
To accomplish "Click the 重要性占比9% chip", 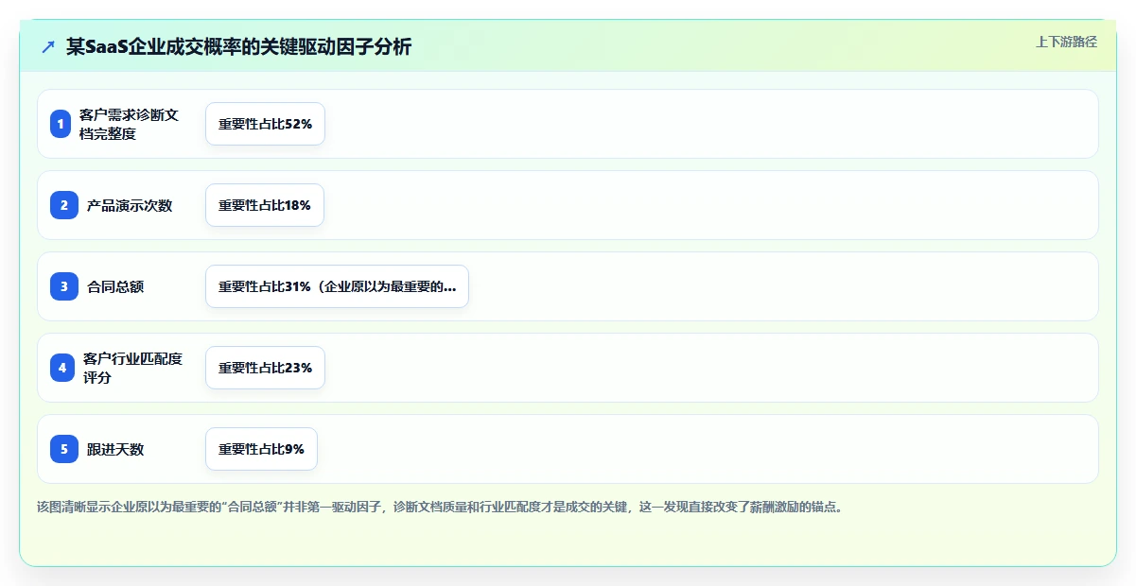I will click(261, 449).
